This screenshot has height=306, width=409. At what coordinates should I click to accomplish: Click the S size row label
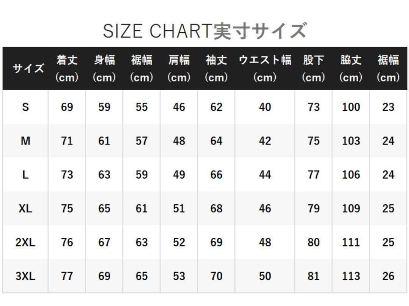pos(25,107)
